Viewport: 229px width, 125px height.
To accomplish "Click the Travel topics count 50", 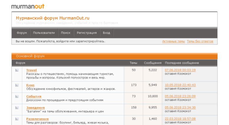I will 134,70.
